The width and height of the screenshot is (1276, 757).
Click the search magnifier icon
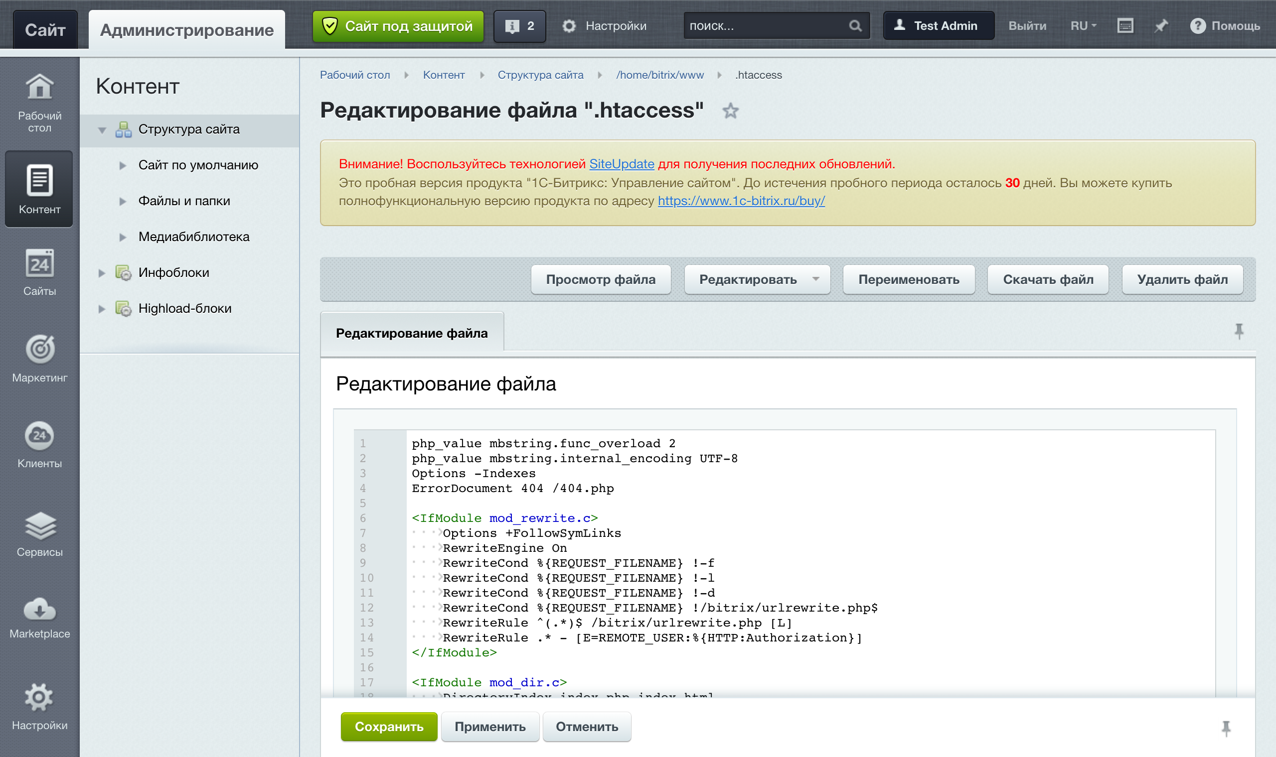tap(855, 25)
